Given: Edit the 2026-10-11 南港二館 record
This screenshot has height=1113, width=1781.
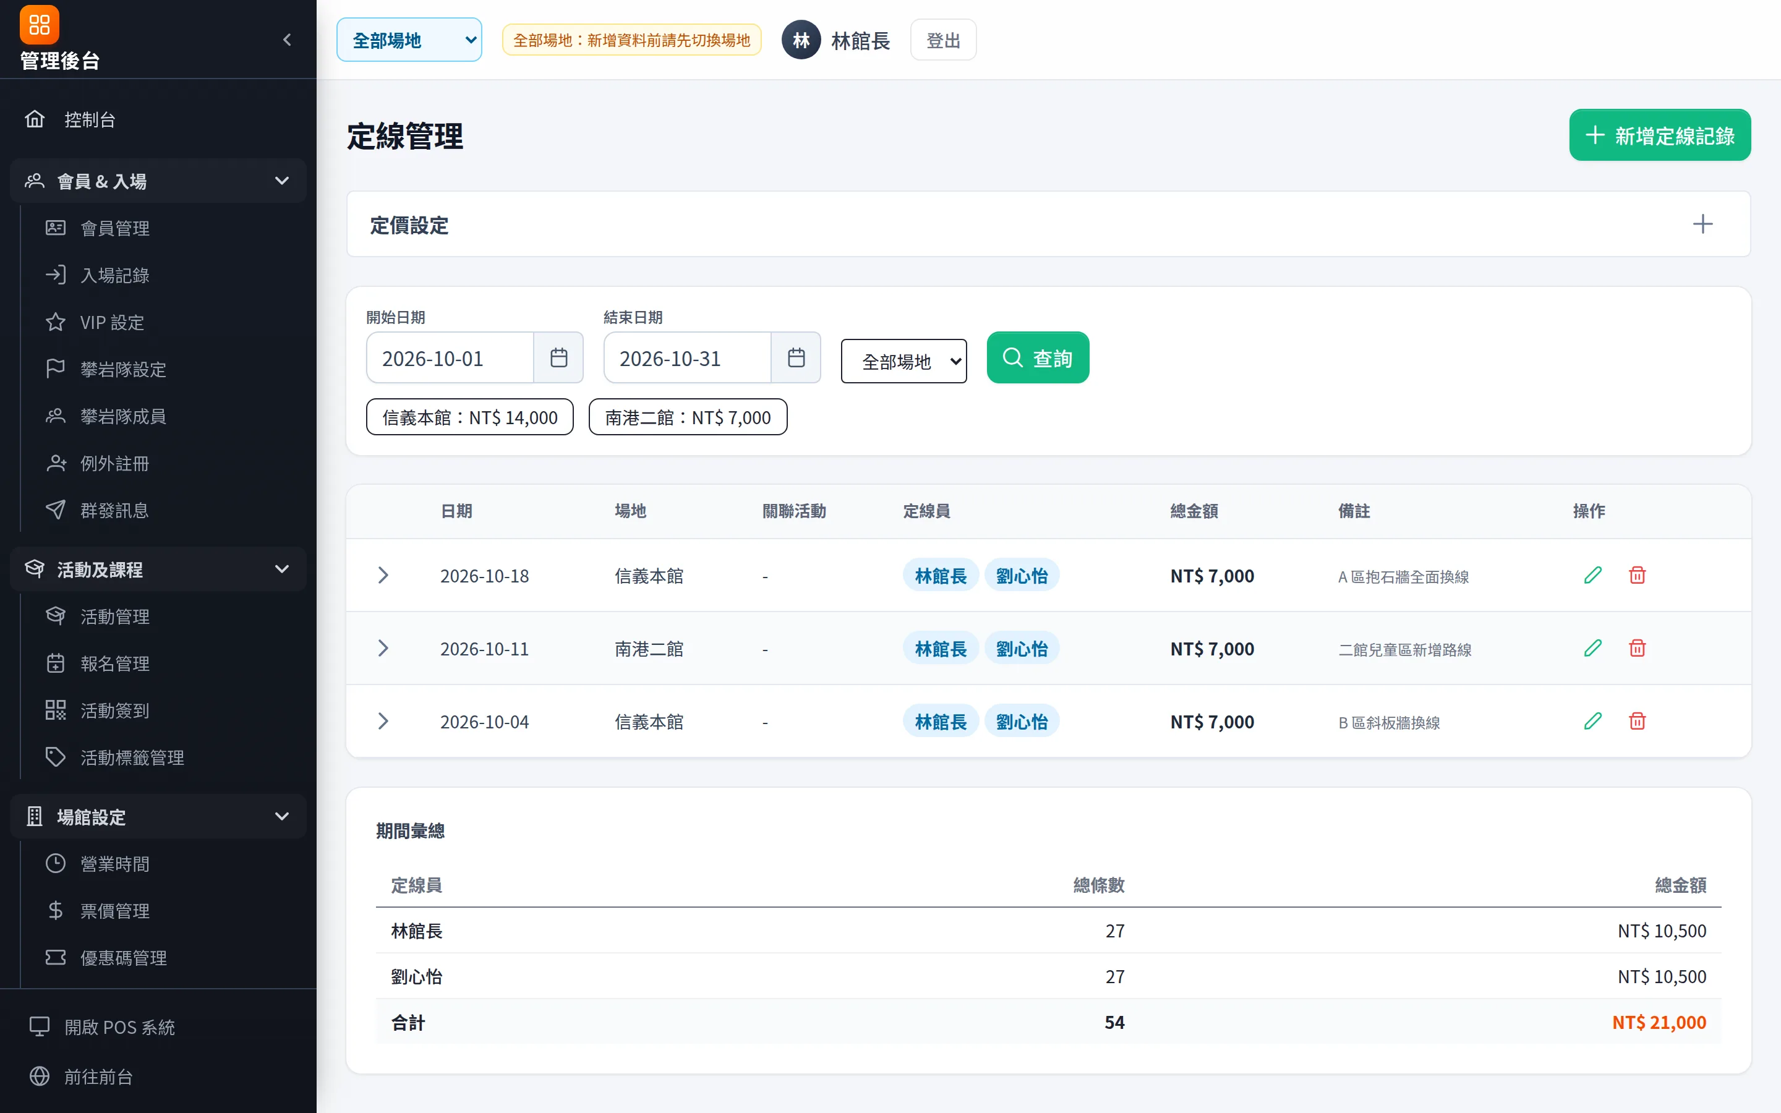Looking at the screenshot, I should pos(1592,649).
